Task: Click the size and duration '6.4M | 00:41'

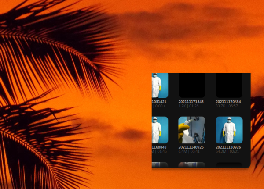Action: point(189,152)
